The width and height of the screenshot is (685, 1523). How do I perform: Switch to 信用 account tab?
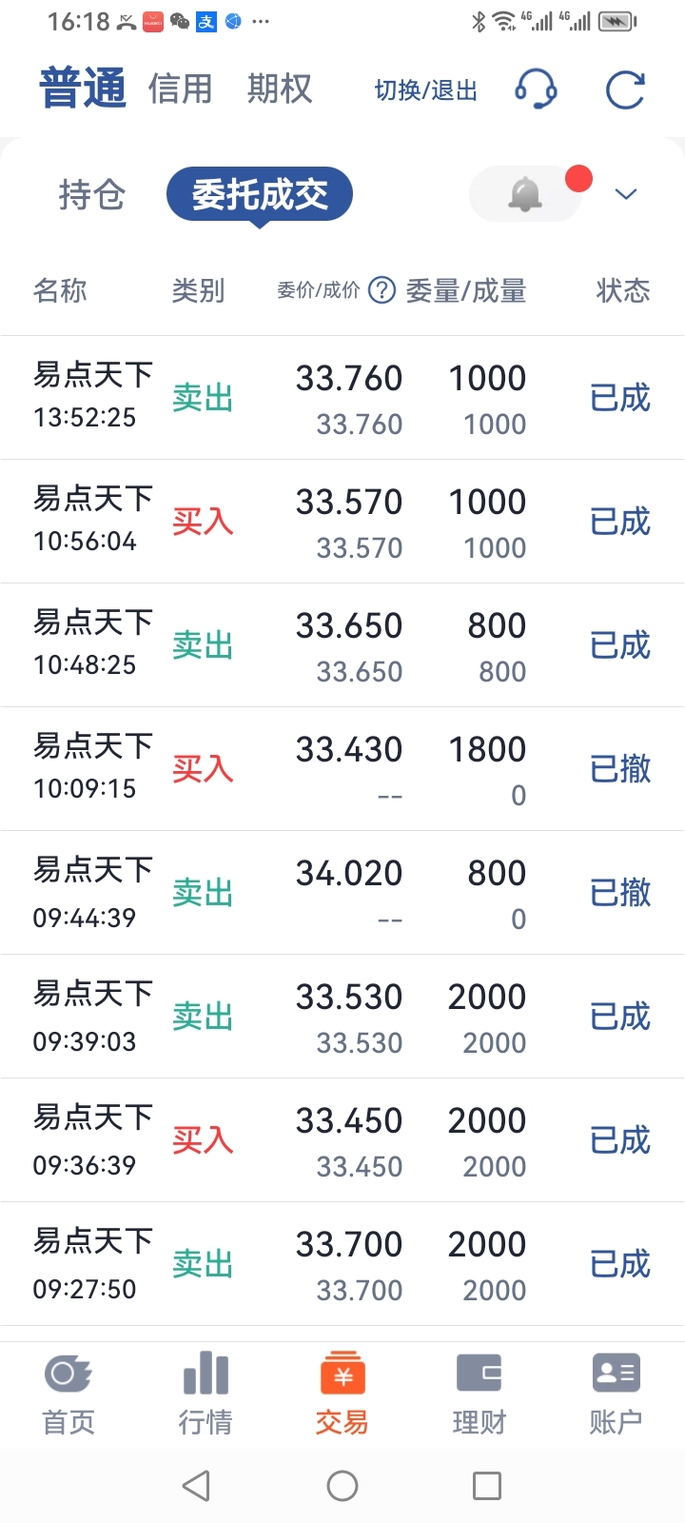pyautogui.click(x=181, y=89)
